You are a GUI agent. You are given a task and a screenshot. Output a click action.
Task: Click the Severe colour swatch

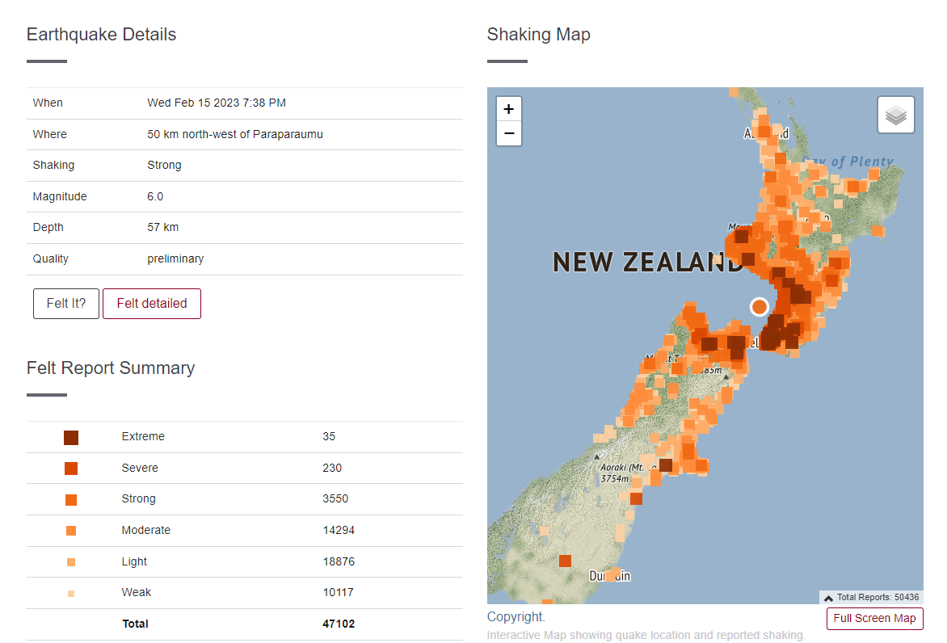tap(71, 469)
